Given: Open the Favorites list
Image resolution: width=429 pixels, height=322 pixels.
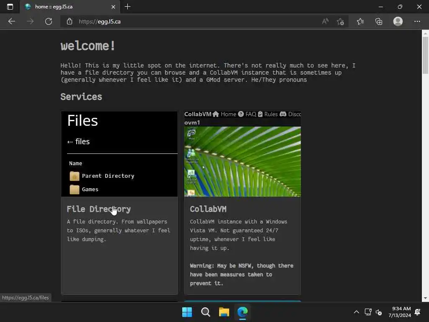Looking at the screenshot, I should coord(360,21).
